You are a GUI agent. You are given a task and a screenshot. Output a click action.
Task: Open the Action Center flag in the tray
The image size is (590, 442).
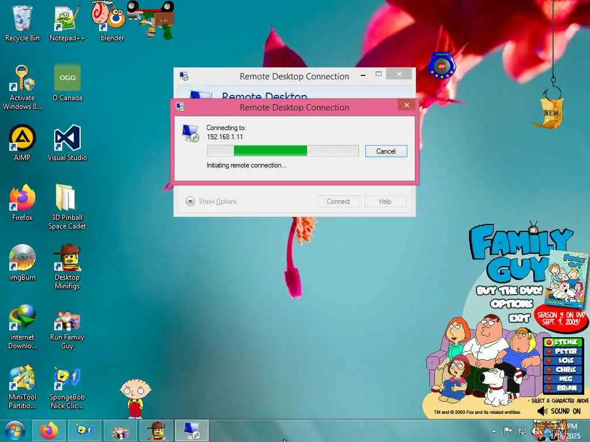pyautogui.click(x=508, y=430)
